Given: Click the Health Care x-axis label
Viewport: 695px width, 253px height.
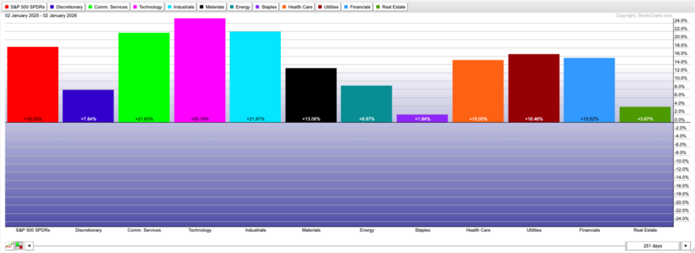Looking at the screenshot, I should (x=478, y=231).
